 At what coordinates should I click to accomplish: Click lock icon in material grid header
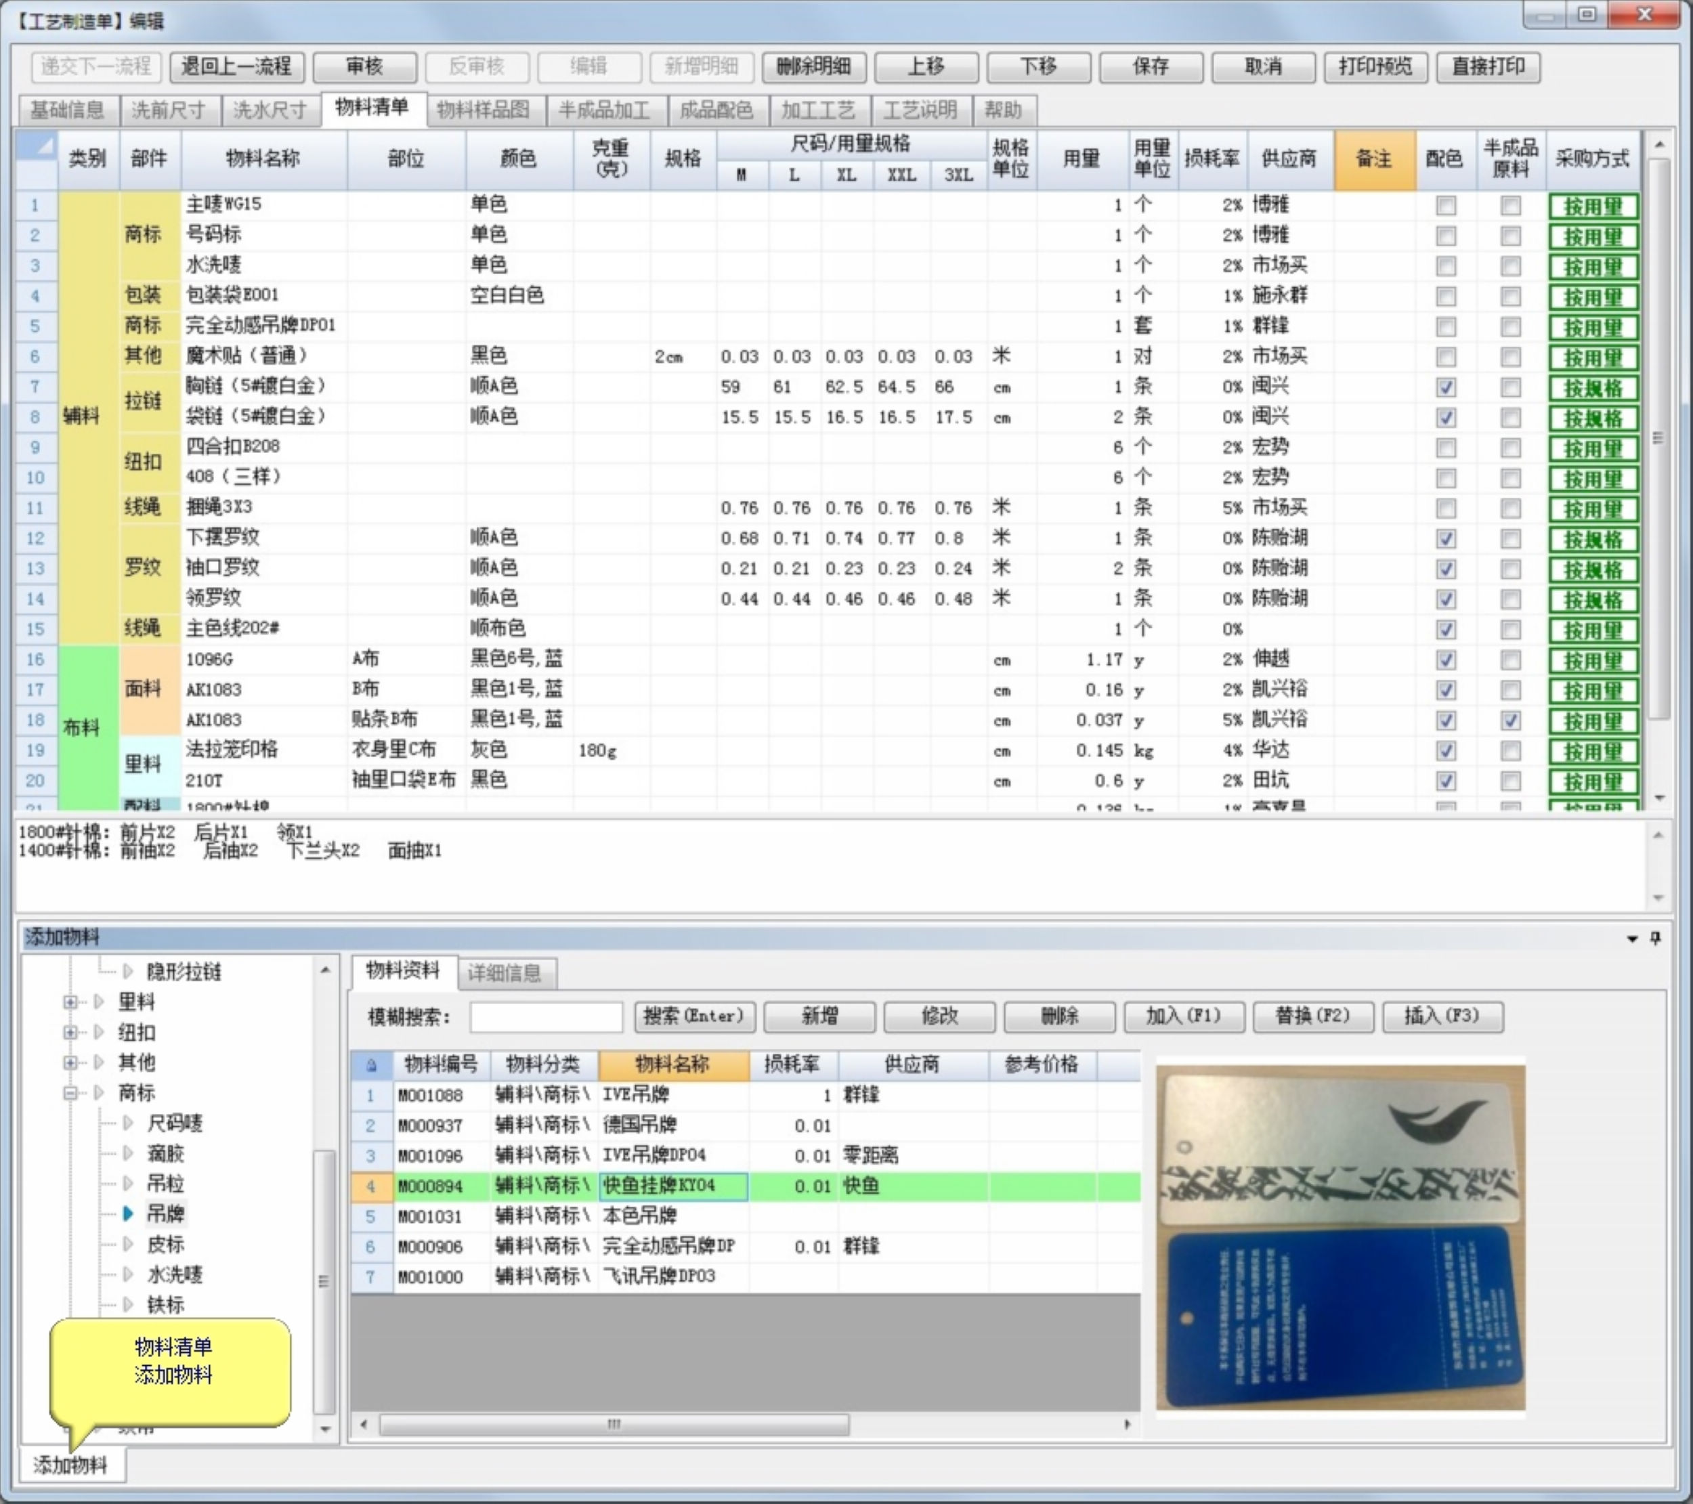tap(371, 1065)
